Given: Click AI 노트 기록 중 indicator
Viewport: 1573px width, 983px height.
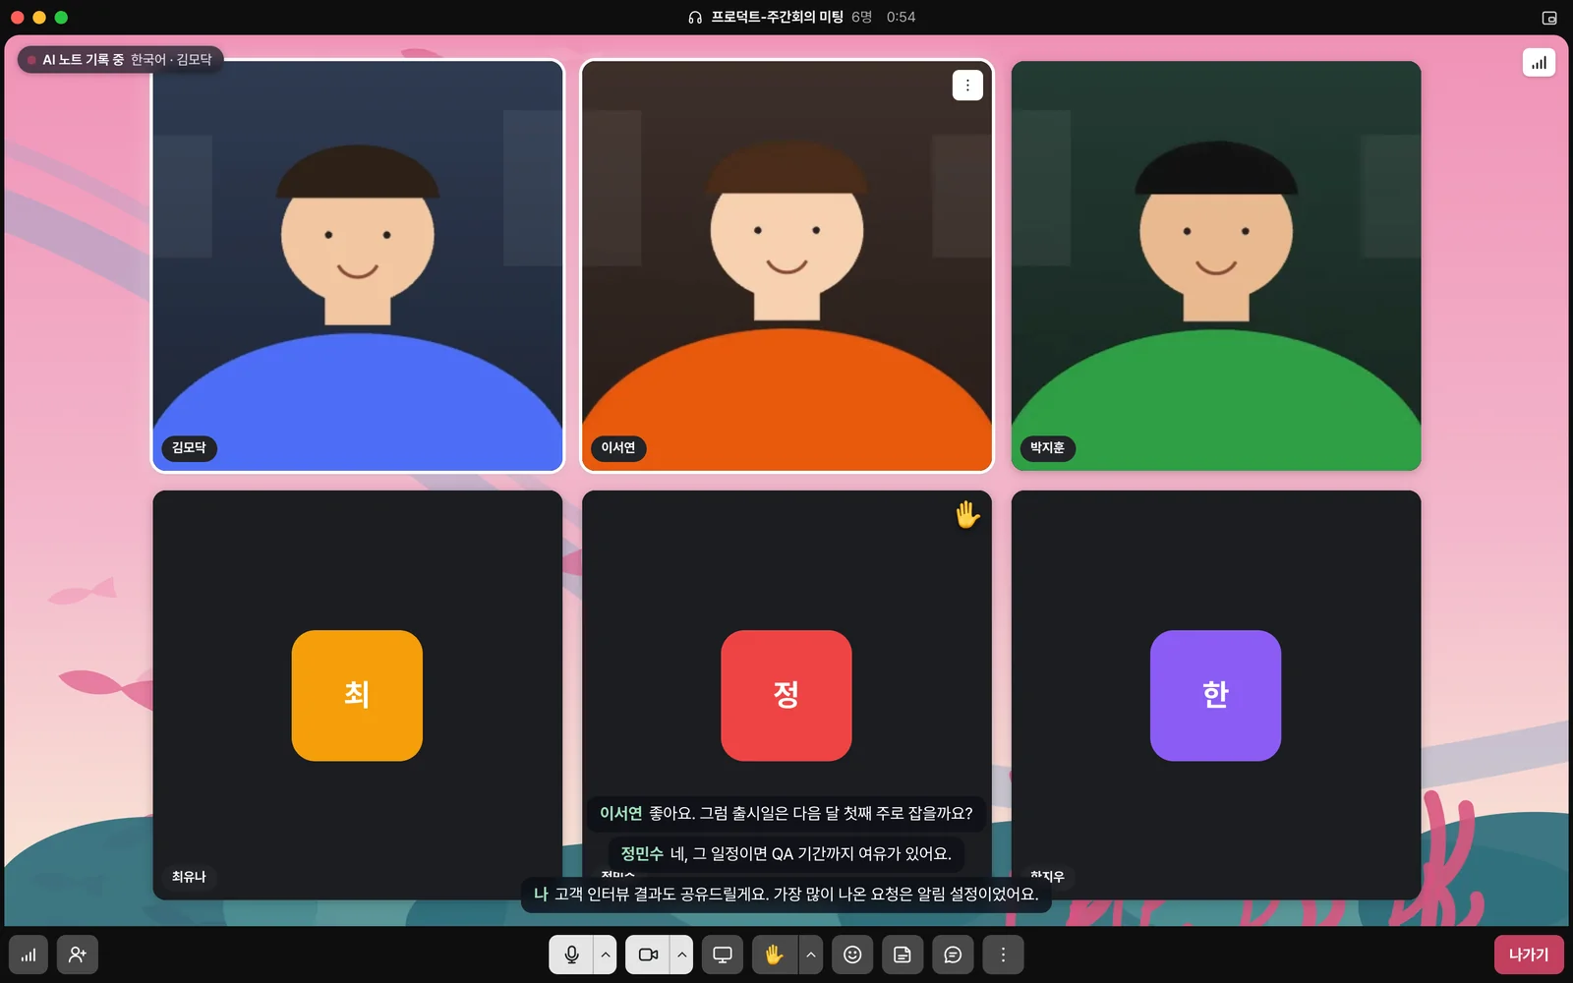Looking at the screenshot, I should pyautogui.click(x=121, y=60).
